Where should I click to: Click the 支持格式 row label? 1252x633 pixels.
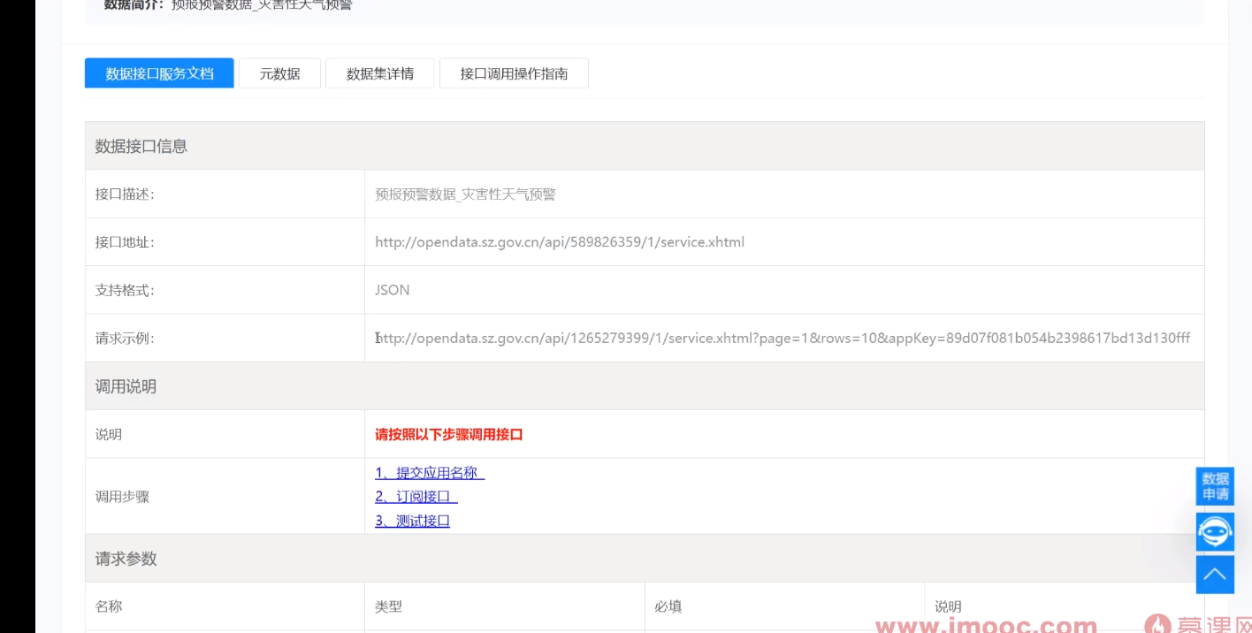coord(125,290)
